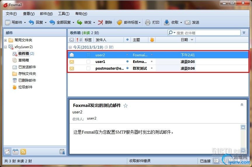Image resolution: width=252 pixels, height=167 pixels.
Task: Open the 查看(V) menu
Action: click(29, 14)
